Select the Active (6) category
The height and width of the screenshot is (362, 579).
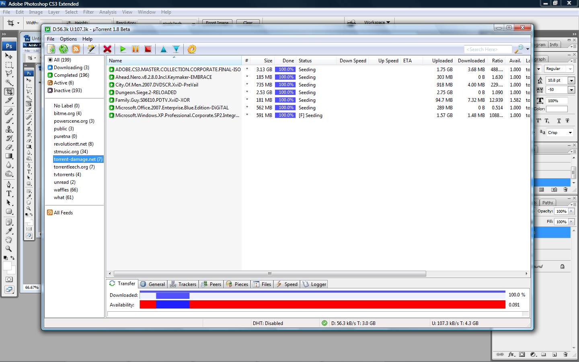(61, 83)
